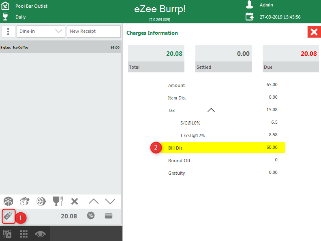
Task: Toggle the eye view icon
Action: (40, 234)
